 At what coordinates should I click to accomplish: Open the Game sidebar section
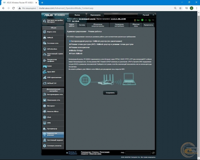(x=53, y=66)
